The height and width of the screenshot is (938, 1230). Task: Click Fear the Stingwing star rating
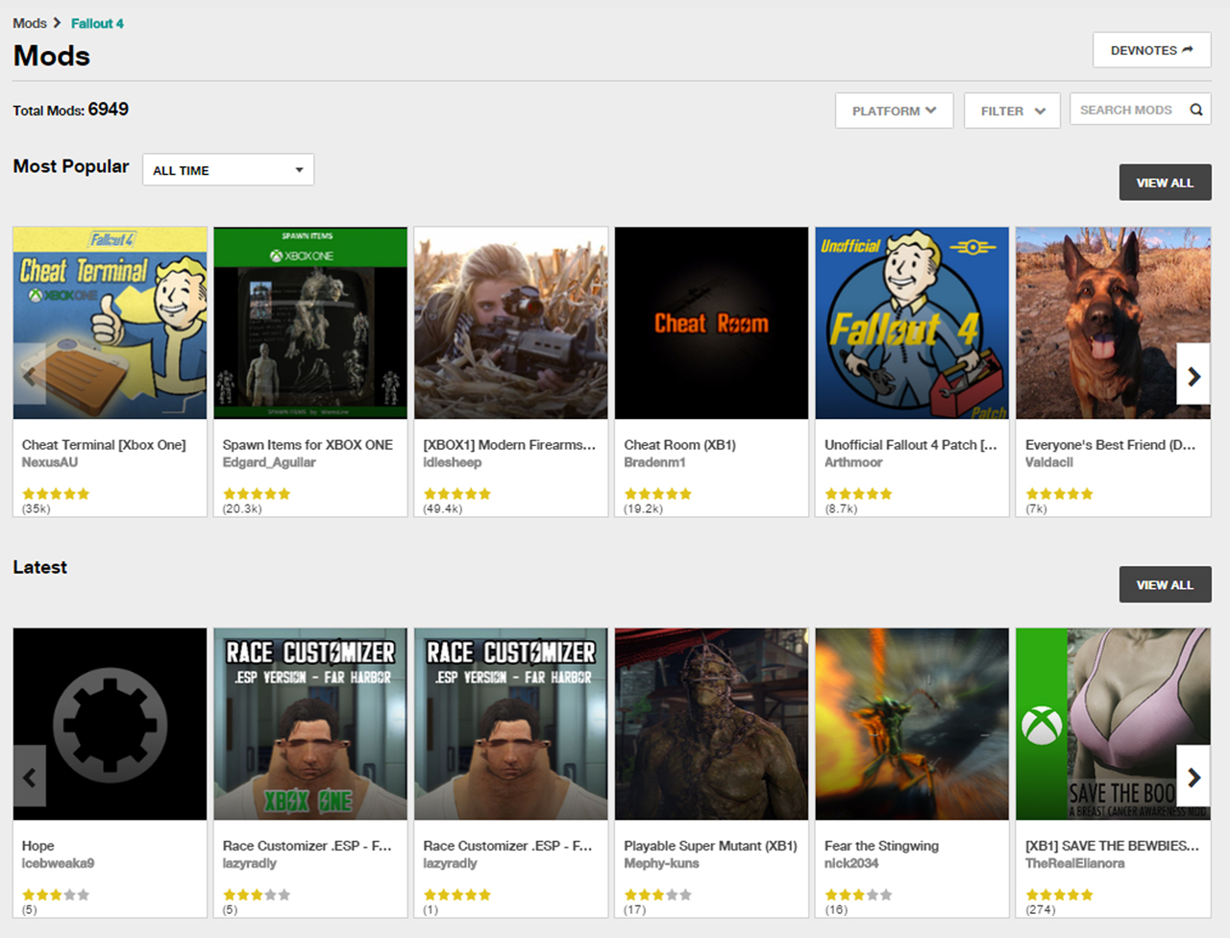pos(858,895)
